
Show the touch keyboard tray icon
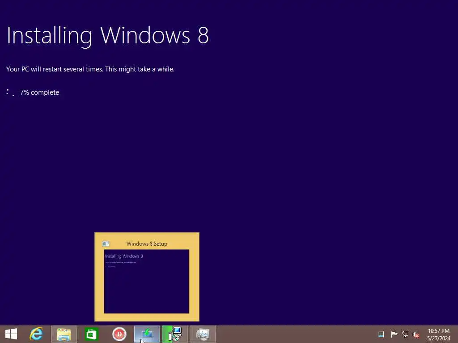tap(381, 334)
